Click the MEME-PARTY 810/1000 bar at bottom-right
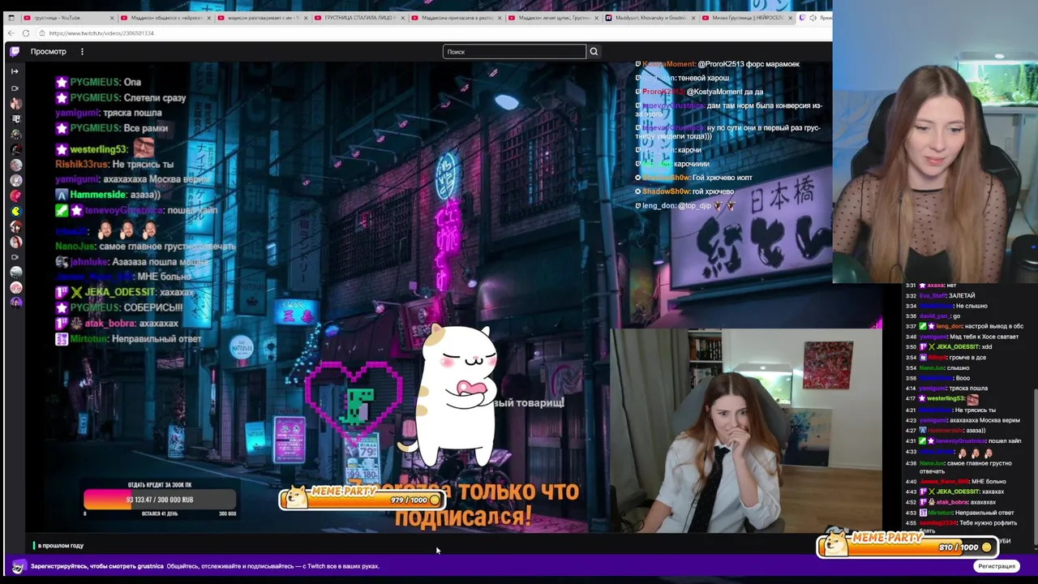 [907, 545]
